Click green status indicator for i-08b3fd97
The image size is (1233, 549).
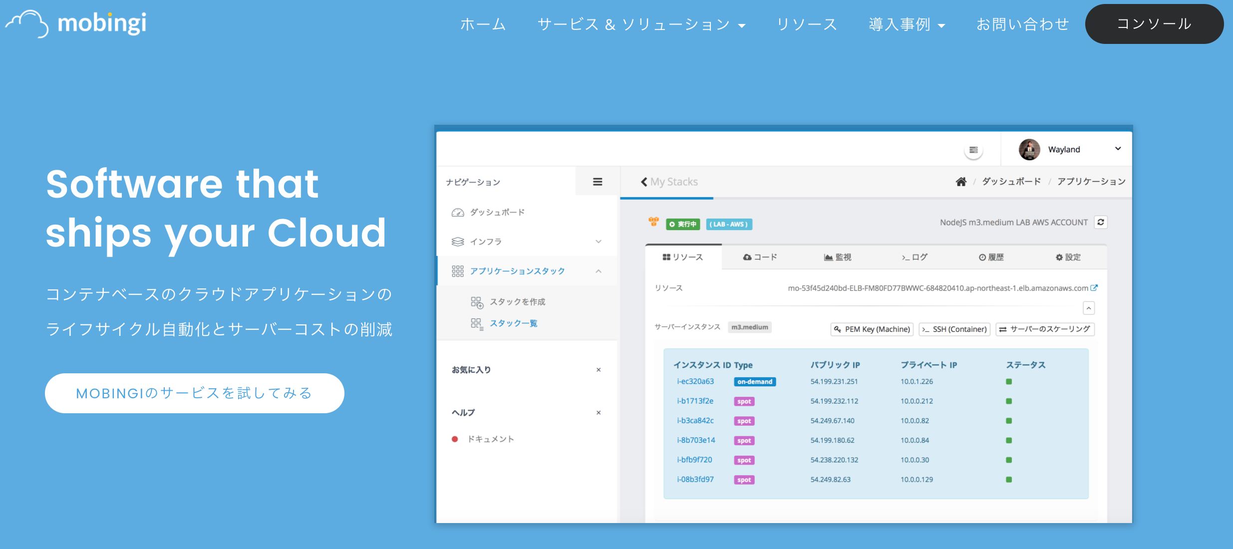(x=1009, y=480)
